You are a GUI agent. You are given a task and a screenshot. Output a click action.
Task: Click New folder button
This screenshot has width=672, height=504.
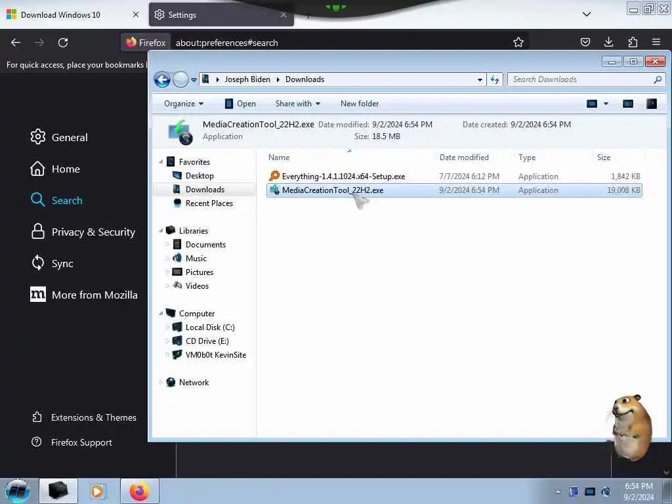tap(360, 104)
